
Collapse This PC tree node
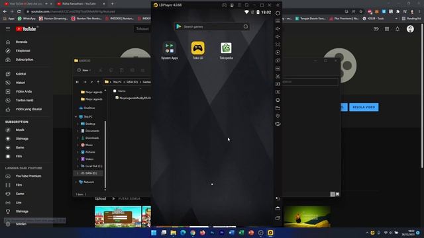[76, 117]
